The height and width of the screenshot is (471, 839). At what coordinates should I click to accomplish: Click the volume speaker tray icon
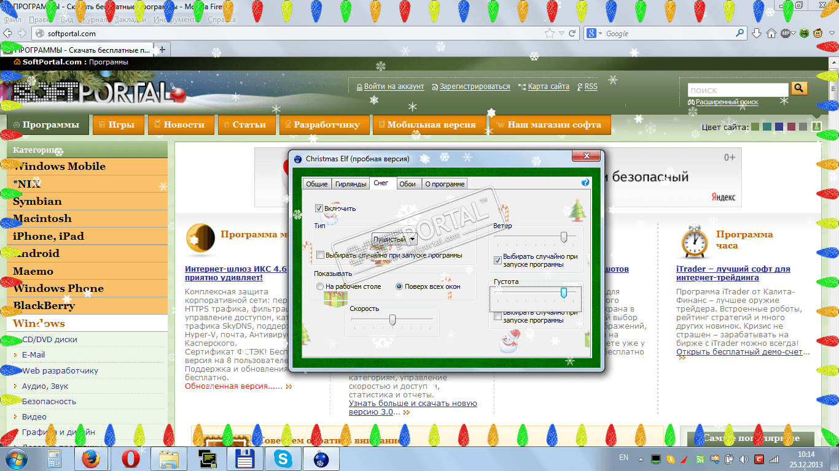(x=744, y=459)
